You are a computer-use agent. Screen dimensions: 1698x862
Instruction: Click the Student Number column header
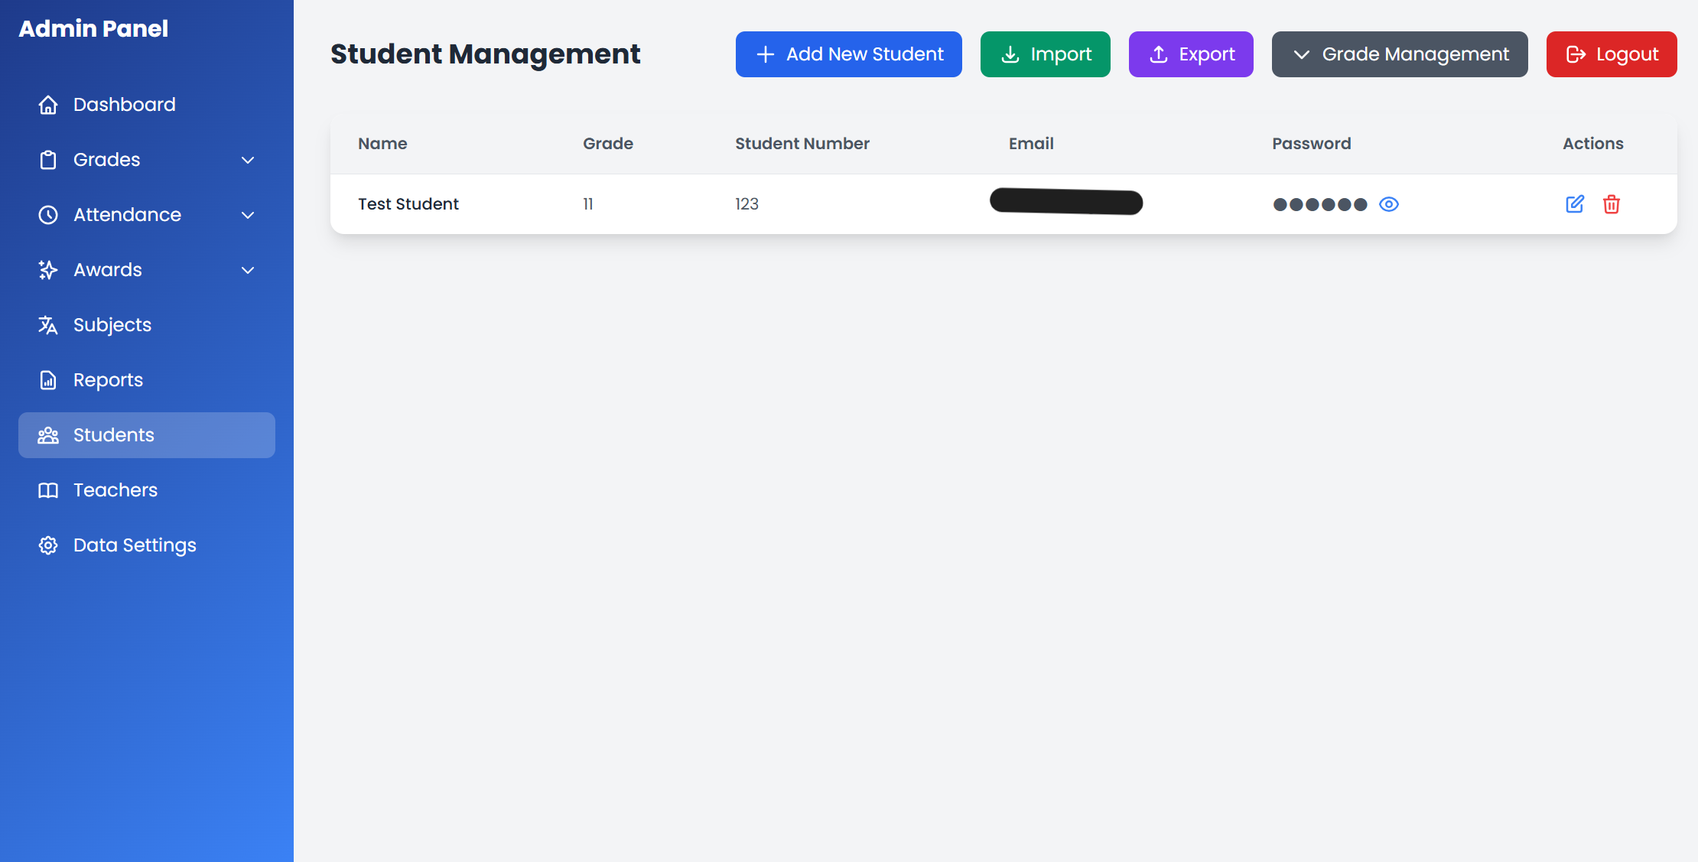(802, 144)
